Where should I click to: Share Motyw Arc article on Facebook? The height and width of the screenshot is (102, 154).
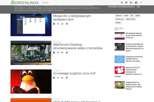(x=54, y=24)
